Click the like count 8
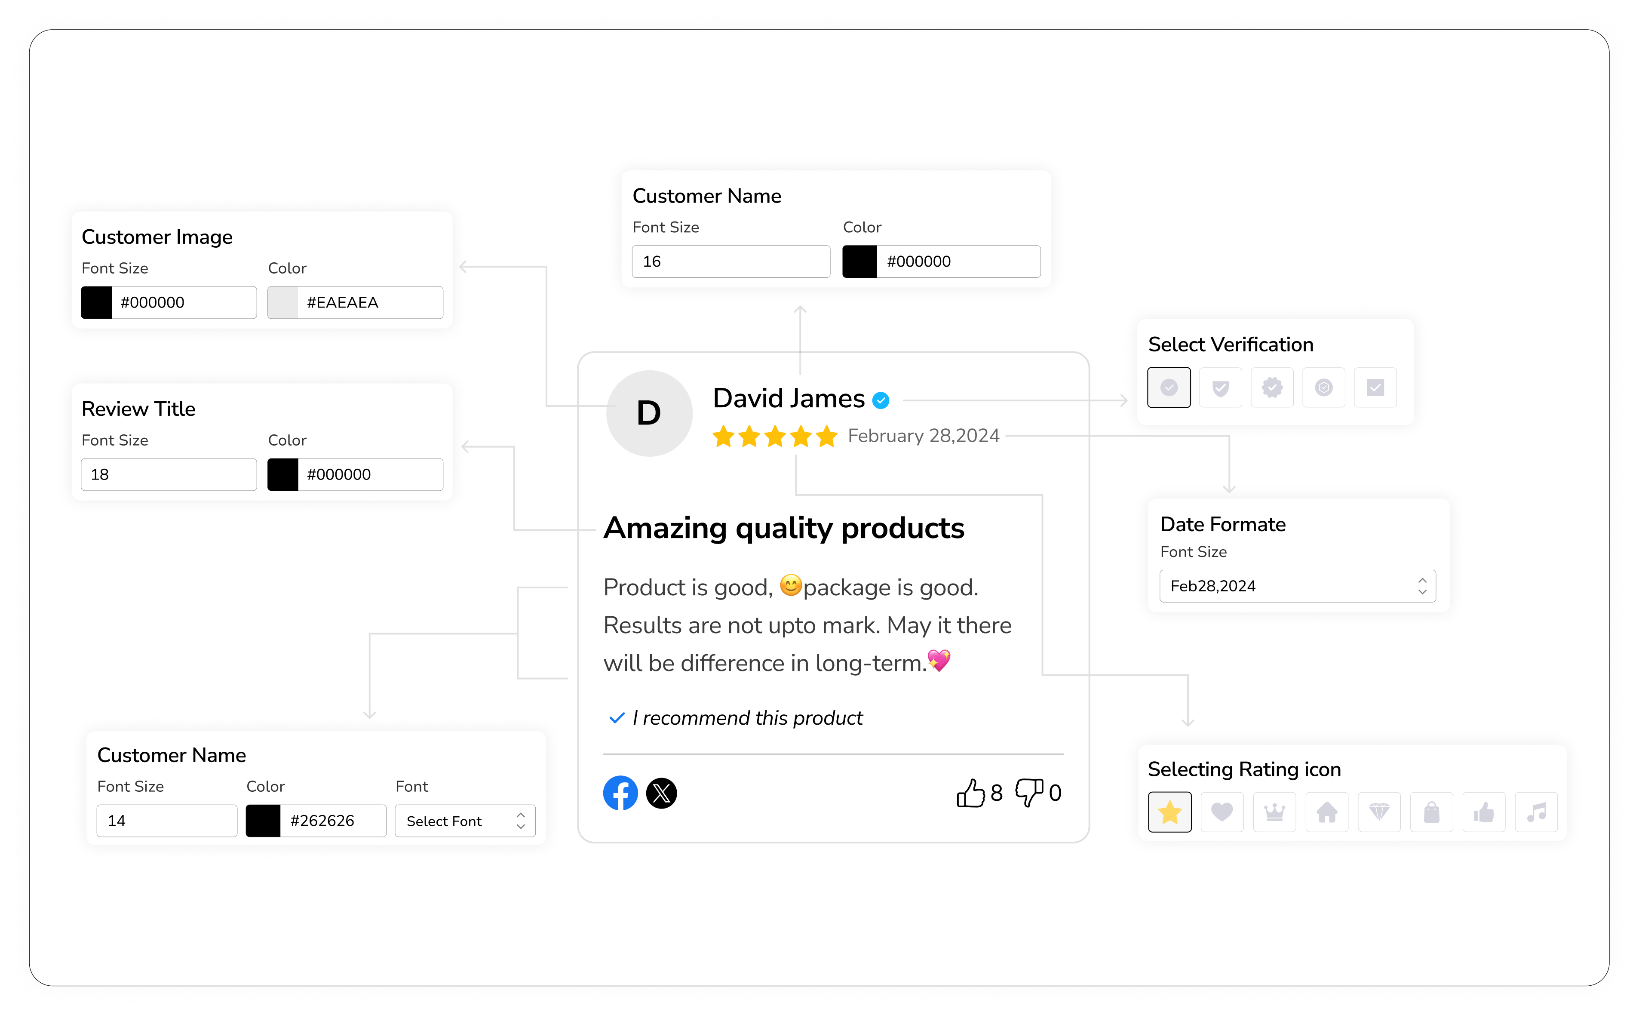Screen dimensions: 1639x1015 pyautogui.click(x=996, y=794)
